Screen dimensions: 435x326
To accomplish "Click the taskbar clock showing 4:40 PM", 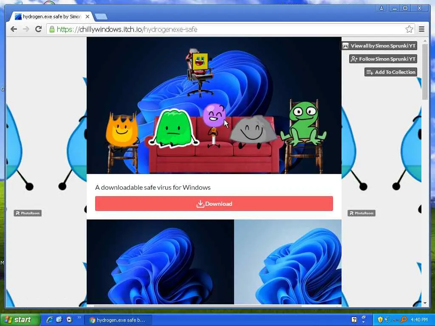I will (x=419, y=320).
